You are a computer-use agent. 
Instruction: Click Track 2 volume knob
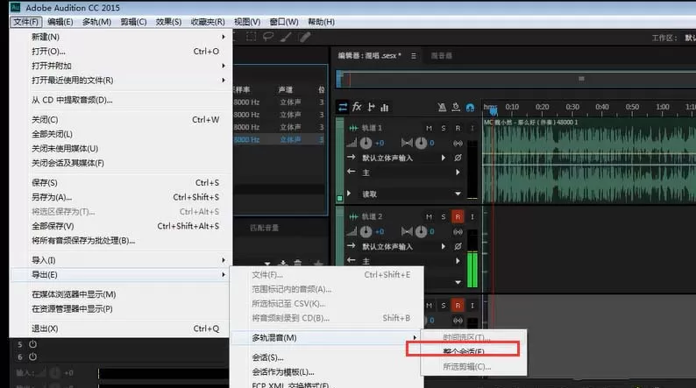click(x=366, y=231)
